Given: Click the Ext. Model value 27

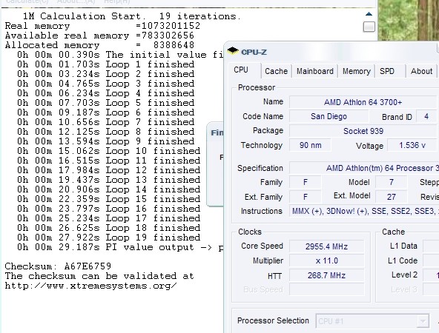Looking at the screenshot, I should click(391, 197).
